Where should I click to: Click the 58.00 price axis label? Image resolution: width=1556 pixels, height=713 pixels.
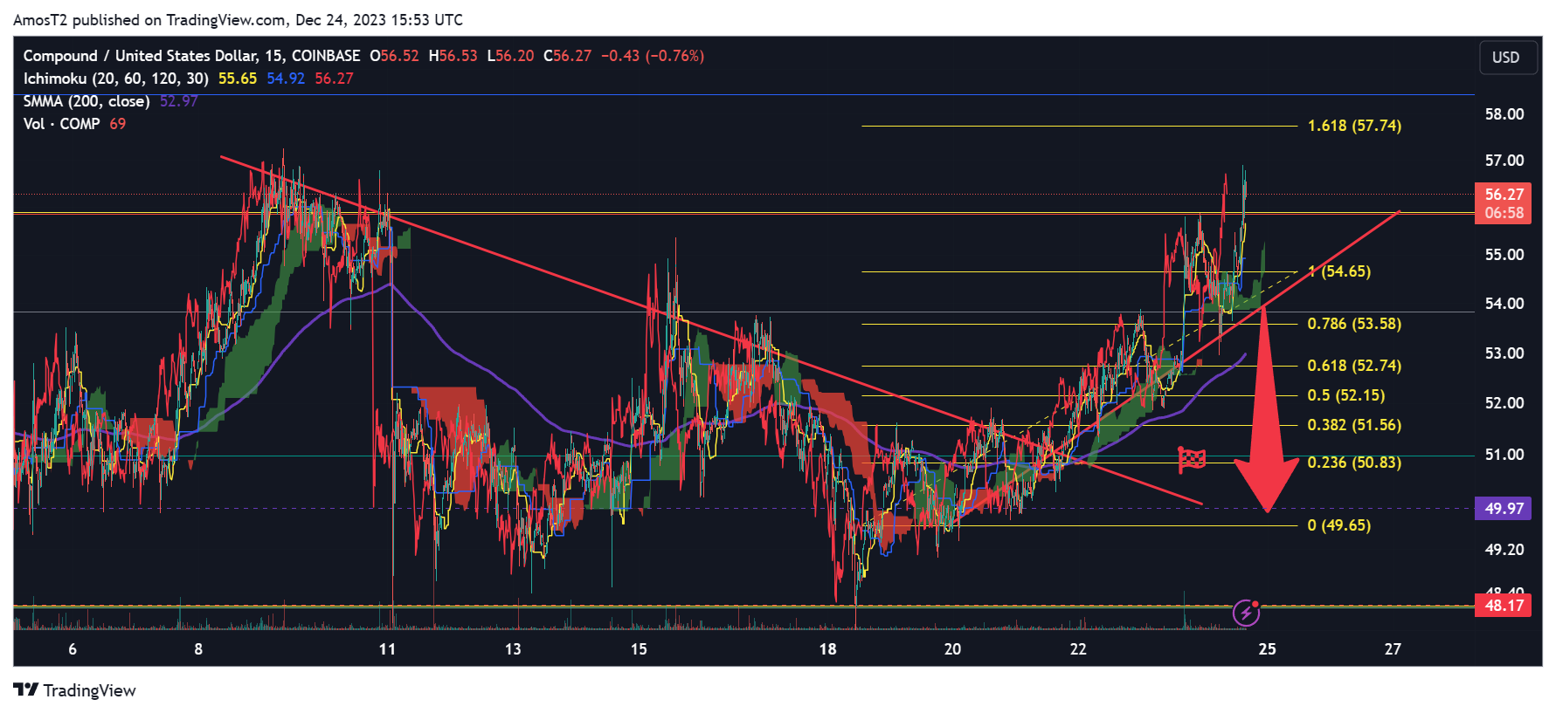[1504, 114]
